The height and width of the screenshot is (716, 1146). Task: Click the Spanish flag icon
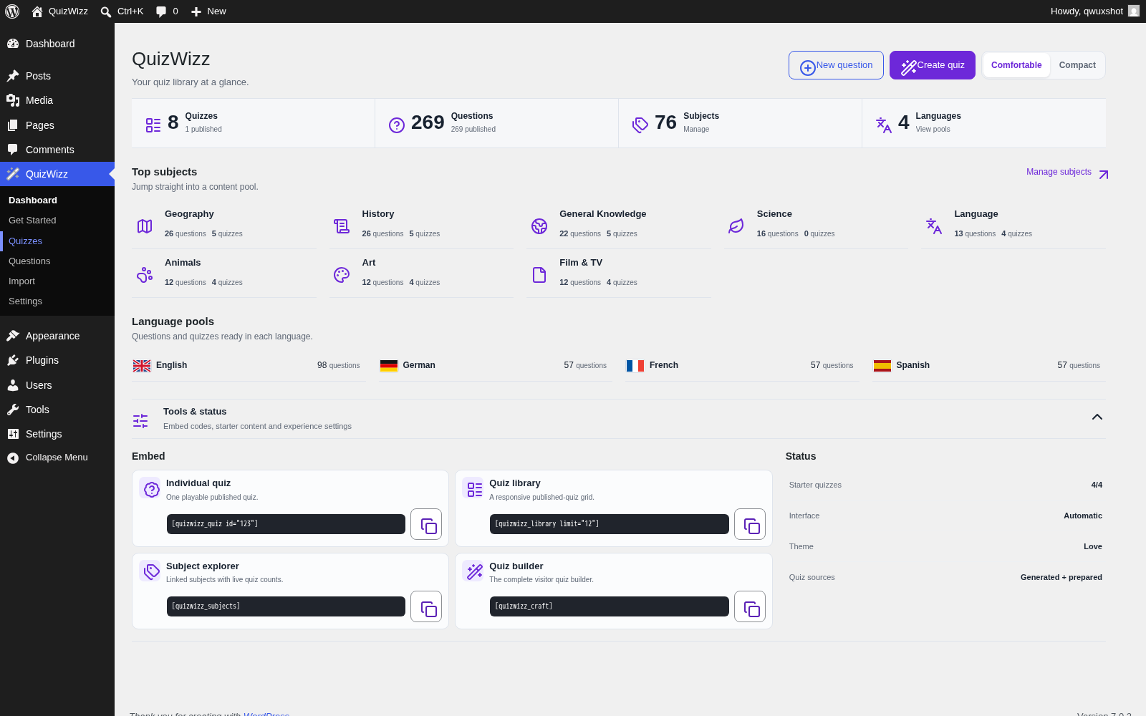882,366
